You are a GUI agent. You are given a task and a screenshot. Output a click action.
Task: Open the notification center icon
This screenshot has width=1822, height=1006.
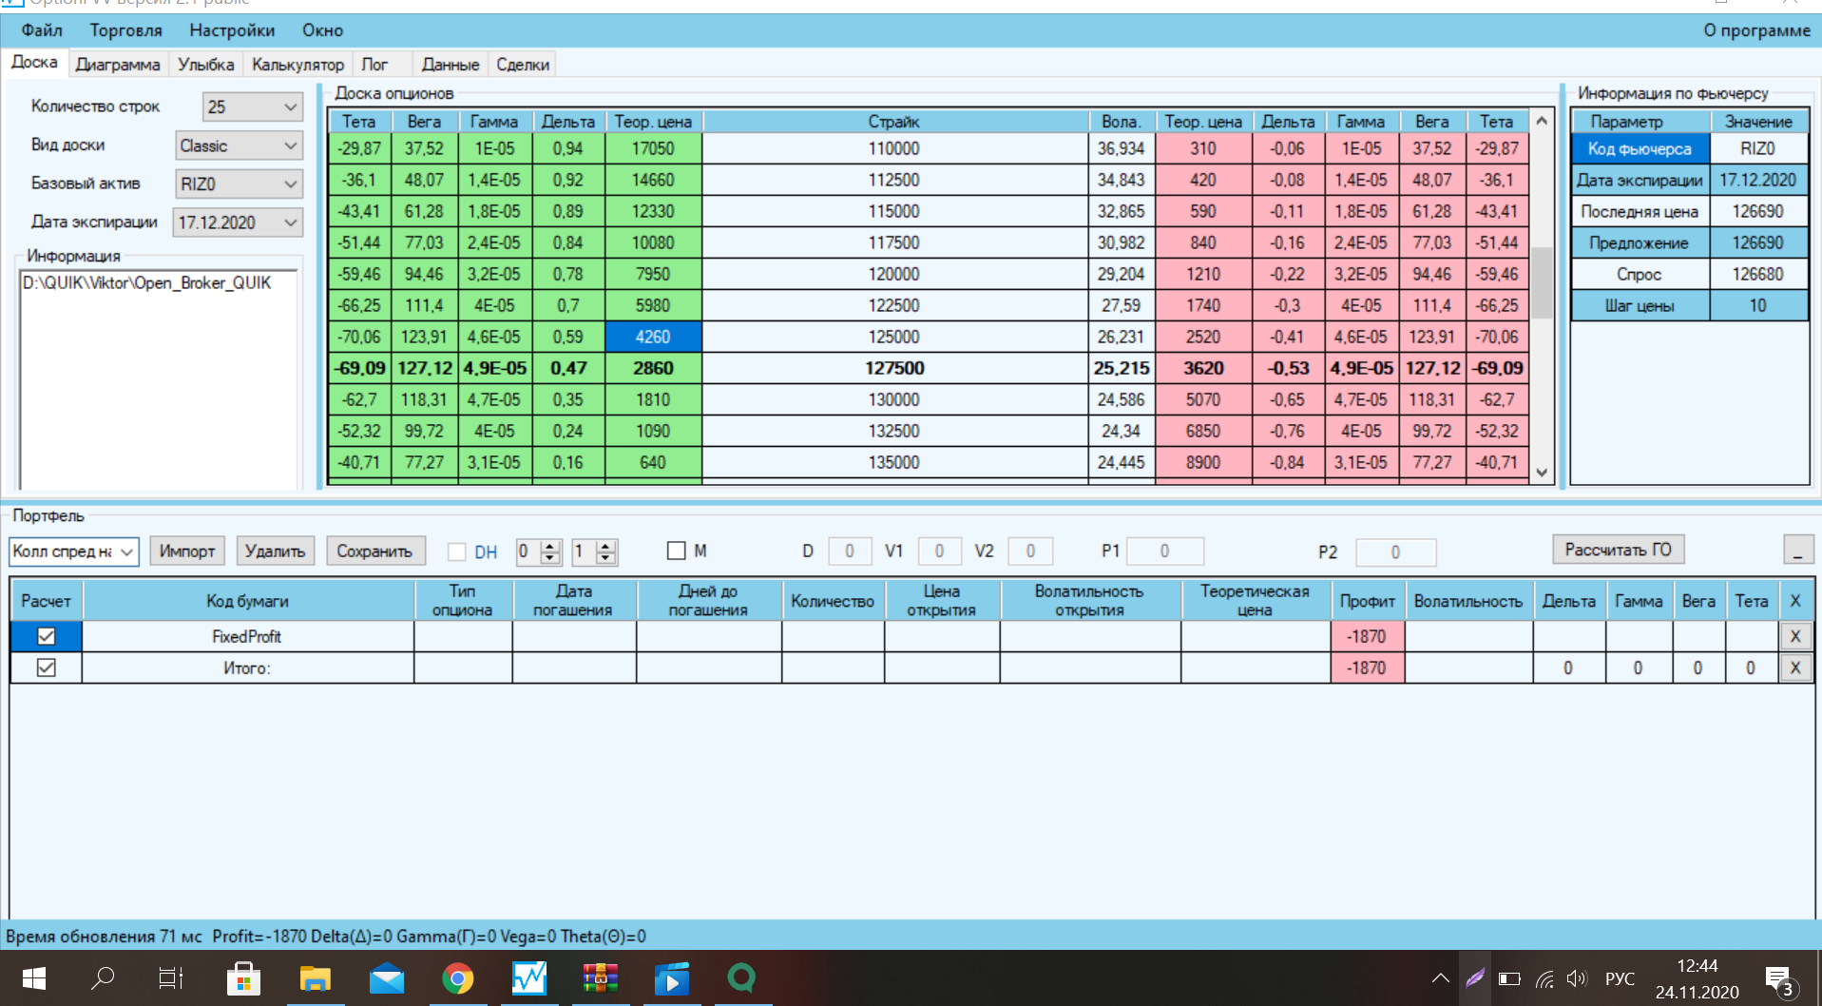tap(1779, 980)
